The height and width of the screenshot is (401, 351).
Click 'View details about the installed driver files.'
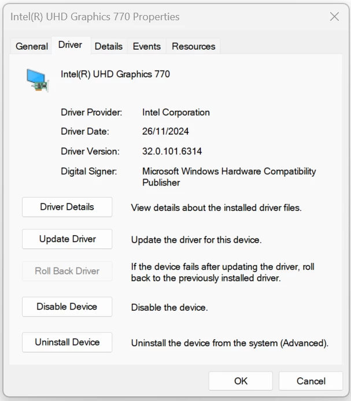216,207
